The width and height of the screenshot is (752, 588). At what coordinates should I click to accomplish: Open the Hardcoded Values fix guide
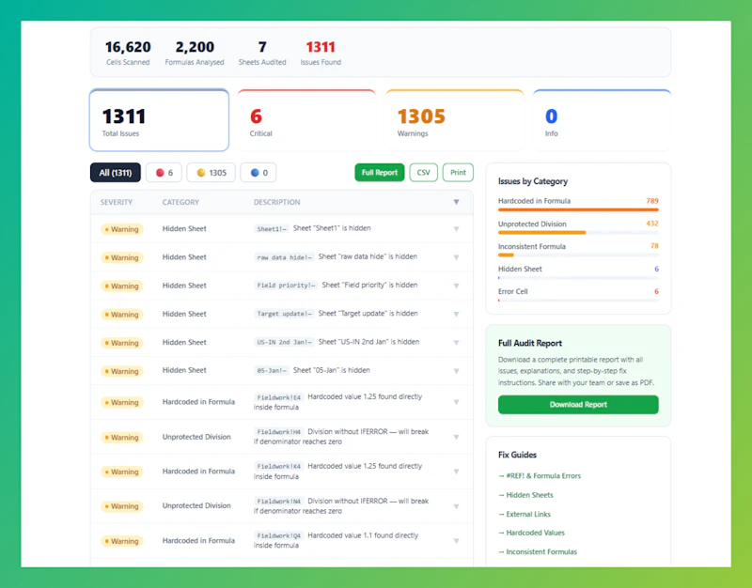[x=531, y=533]
